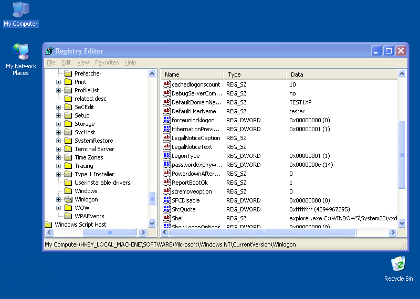
Task: Click the Registry Editor title bar icon
Action: [49, 50]
